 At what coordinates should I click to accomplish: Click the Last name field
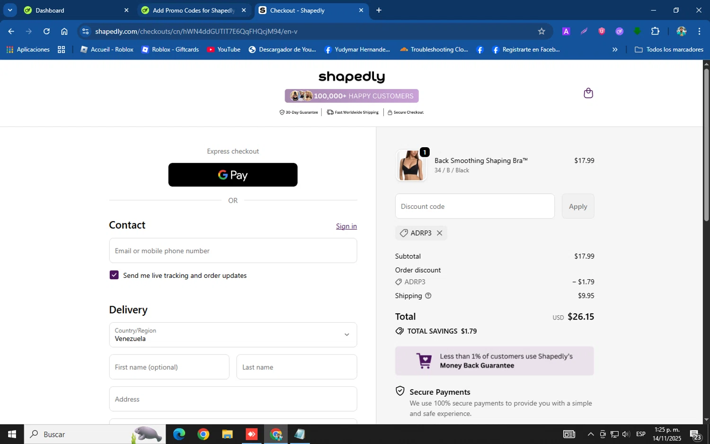point(297,367)
